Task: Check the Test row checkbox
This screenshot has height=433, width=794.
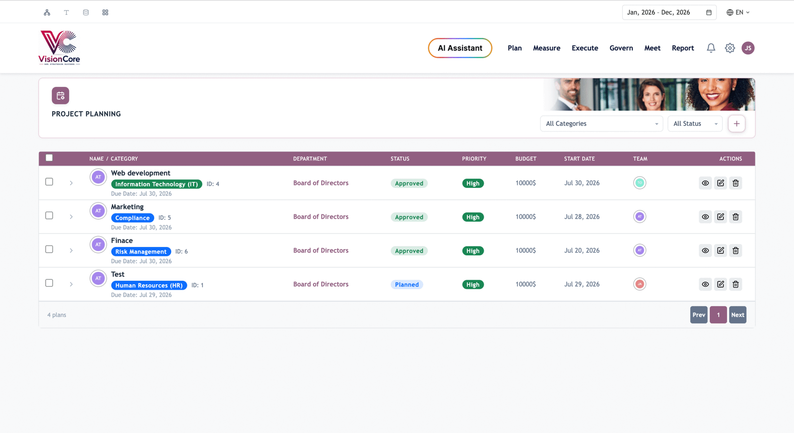Action: coord(49,283)
